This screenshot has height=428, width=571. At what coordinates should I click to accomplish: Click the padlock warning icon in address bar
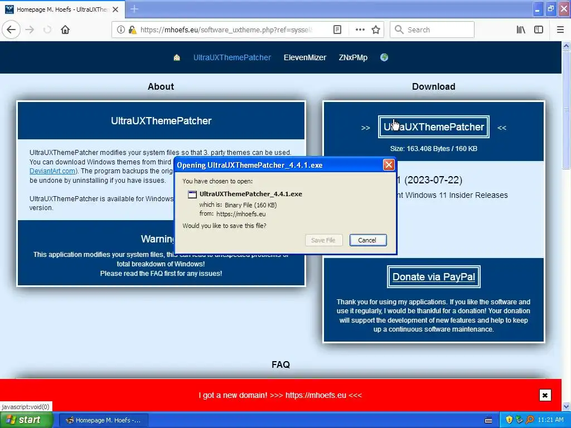(x=132, y=30)
